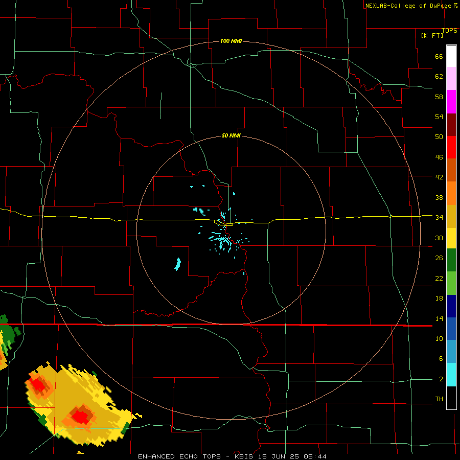Click the navy legend swatch near 18
The width and height of the screenshot is (460, 460).
coord(451,306)
